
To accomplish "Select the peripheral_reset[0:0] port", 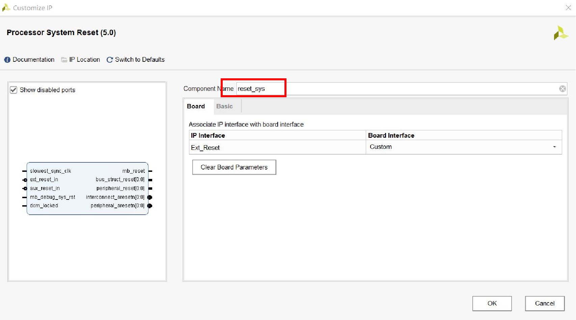I will pos(120,188).
